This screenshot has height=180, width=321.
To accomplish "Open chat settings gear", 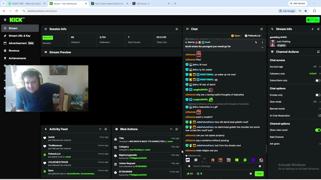I will (251, 174).
